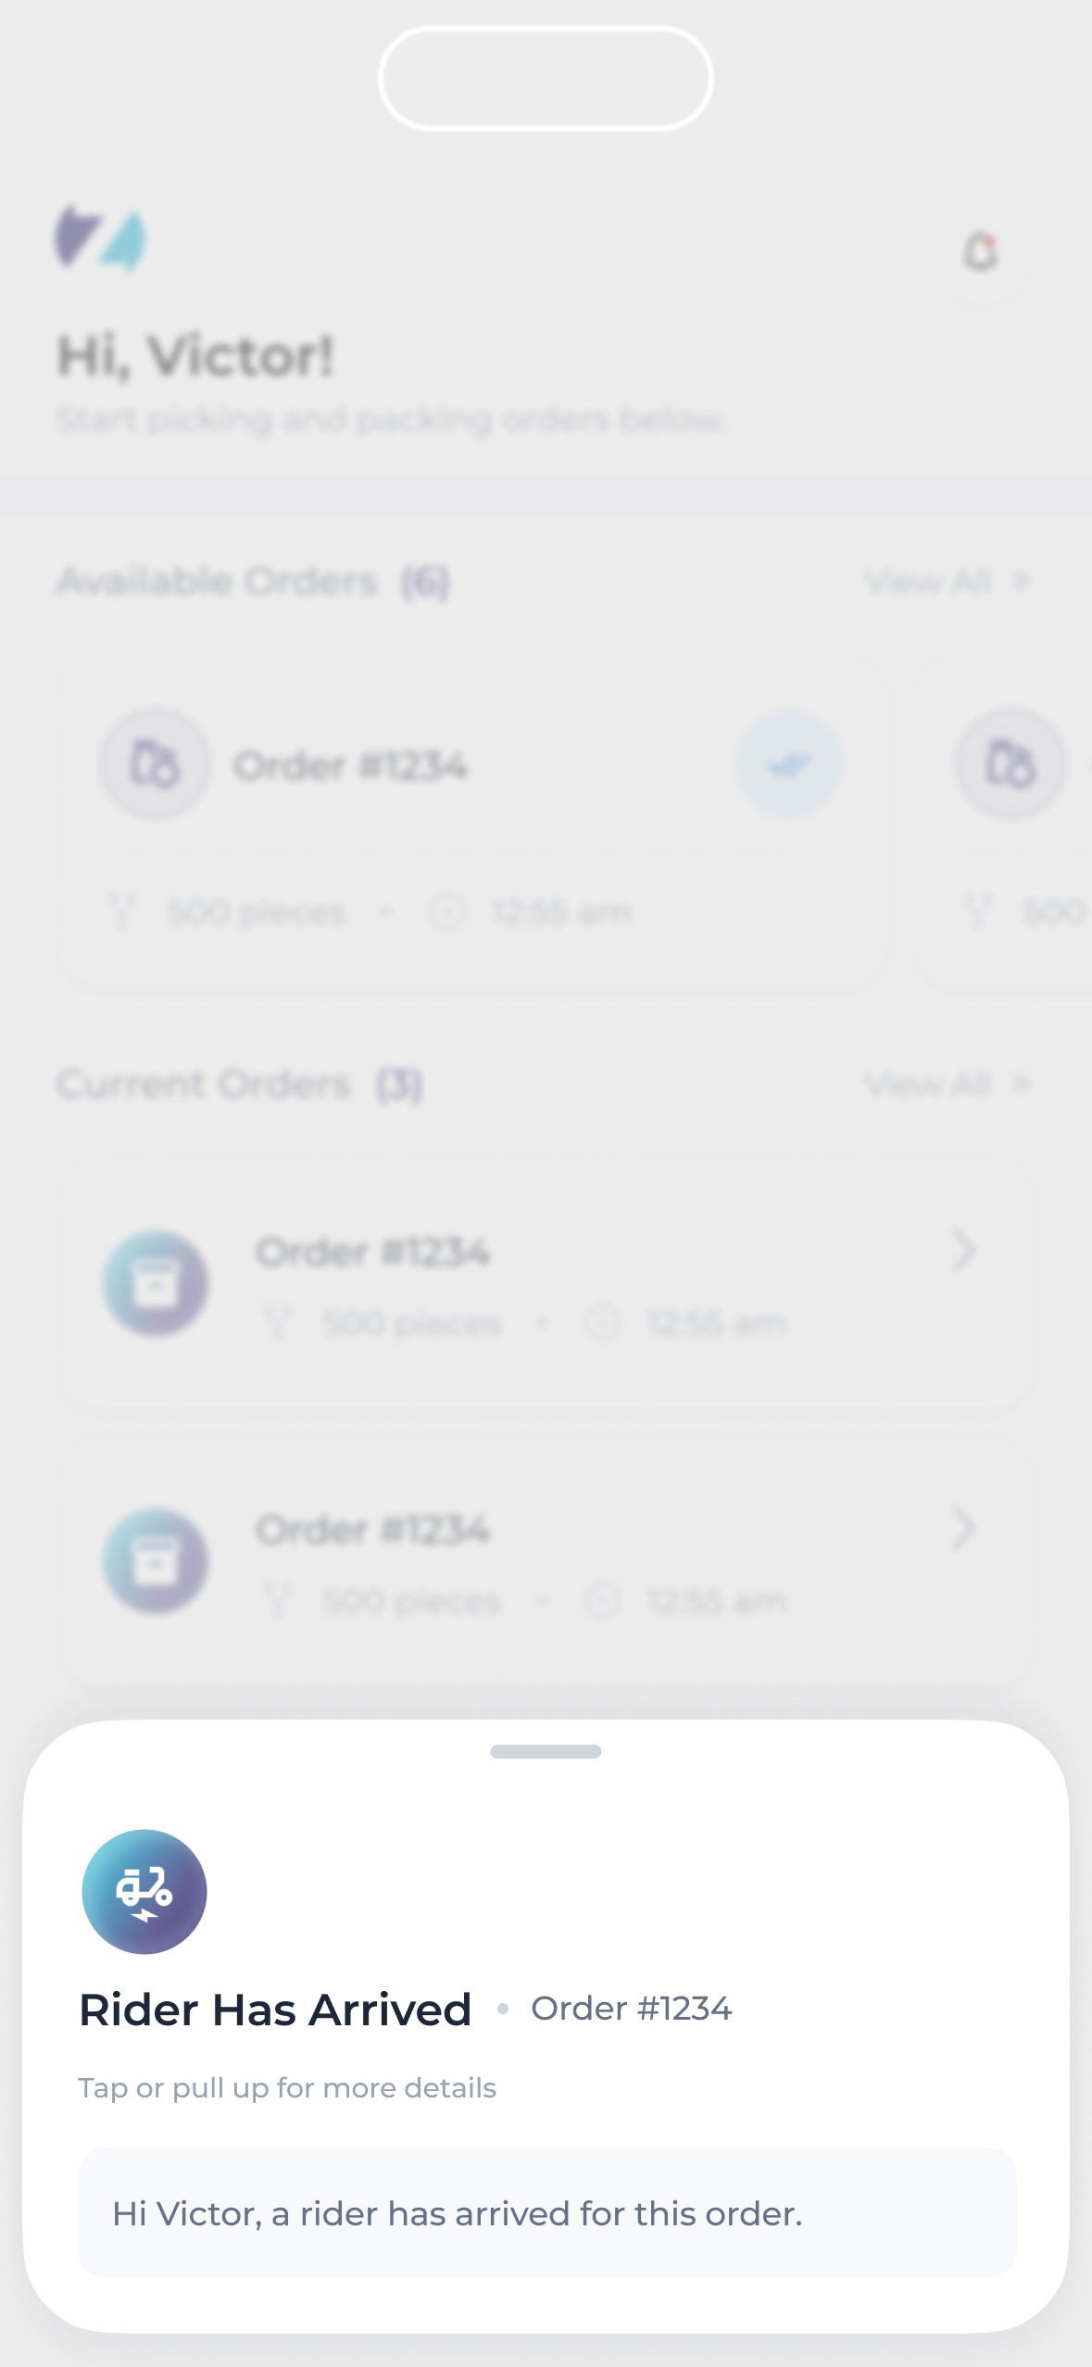The width and height of the screenshot is (1092, 2367).
Task: Expand second current order with its chevron
Action: [963, 1529]
